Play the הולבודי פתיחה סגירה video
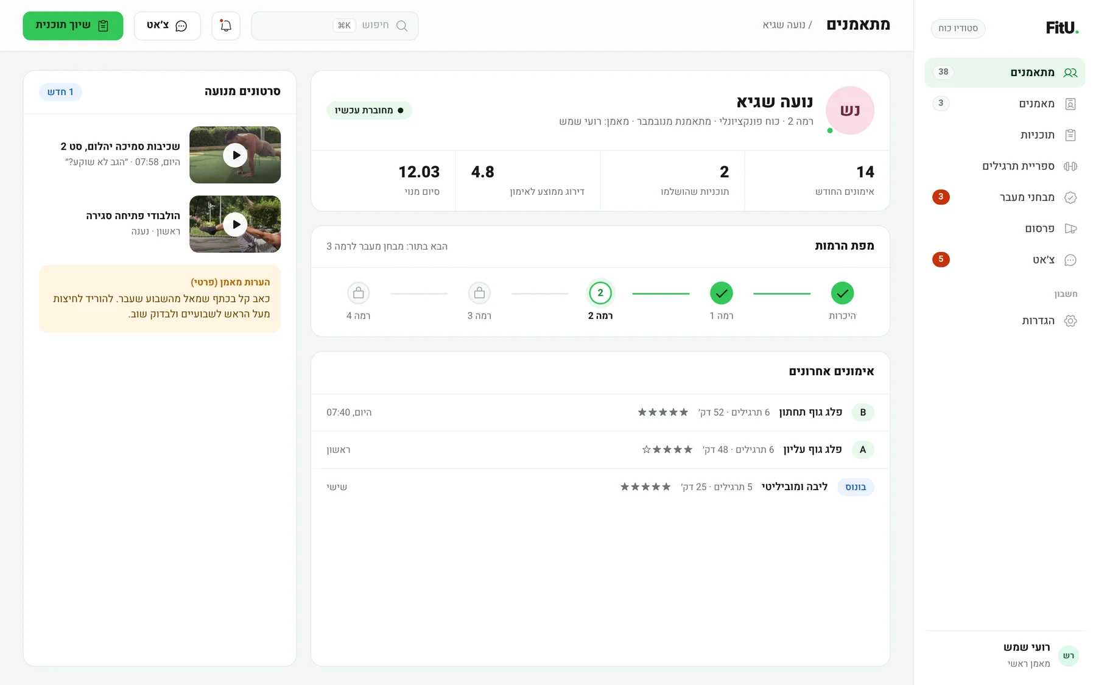The width and height of the screenshot is (1096, 685). click(235, 224)
